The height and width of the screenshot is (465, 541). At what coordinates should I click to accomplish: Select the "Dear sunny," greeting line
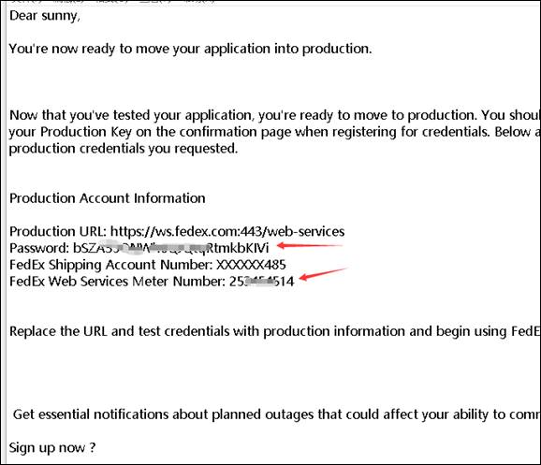[45, 16]
